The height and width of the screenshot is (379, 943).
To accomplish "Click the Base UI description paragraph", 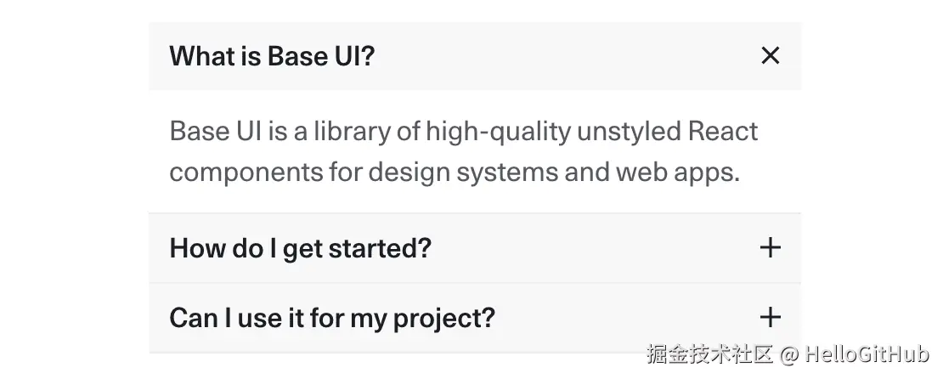I will tap(463, 152).
